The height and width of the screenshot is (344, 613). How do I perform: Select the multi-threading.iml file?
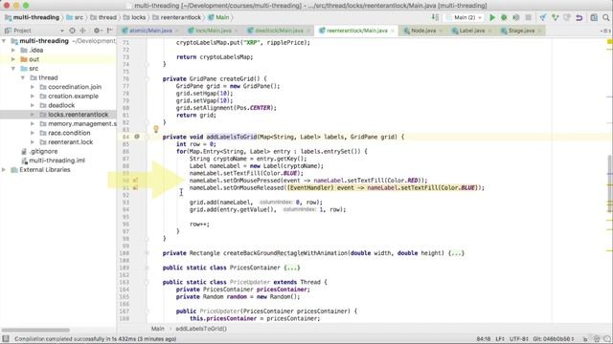coord(58,161)
